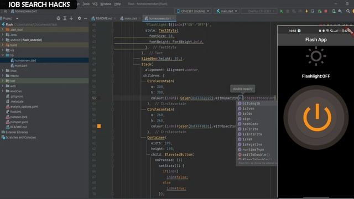The image size is (354, 199).
Task: Collapse the lib folder
Action: pos(2,55)
